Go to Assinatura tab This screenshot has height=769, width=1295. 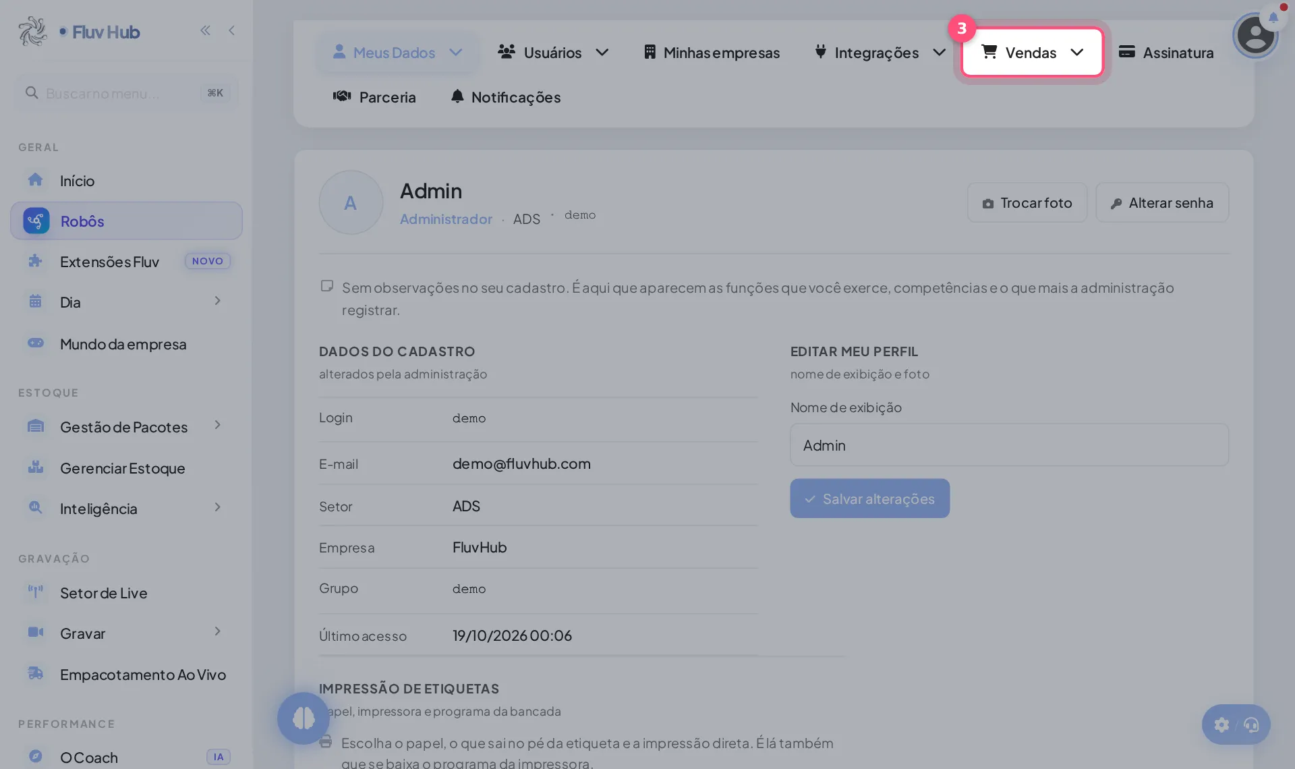tap(1166, 52)
